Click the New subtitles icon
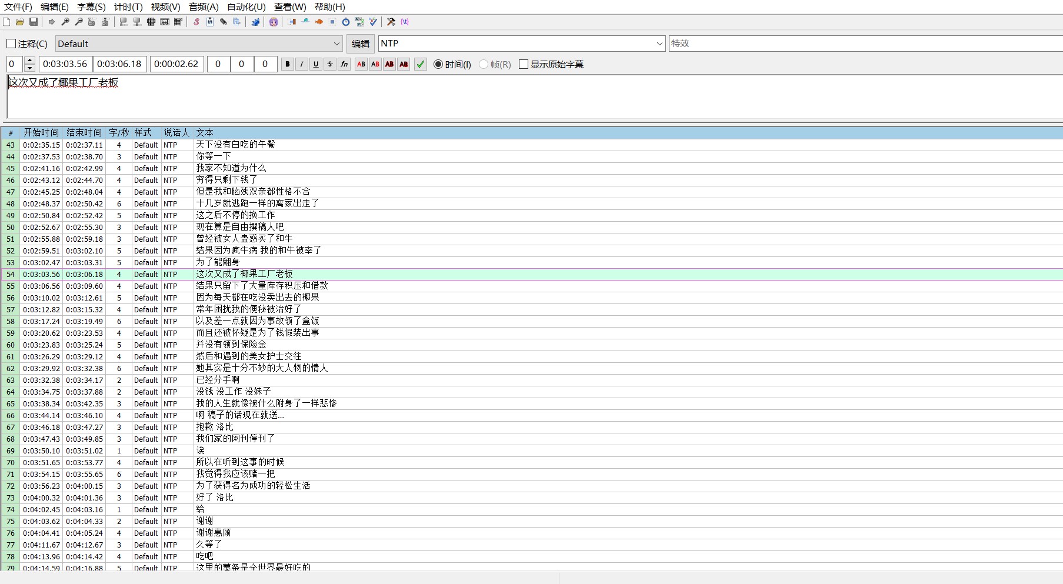 click(6, 22)
